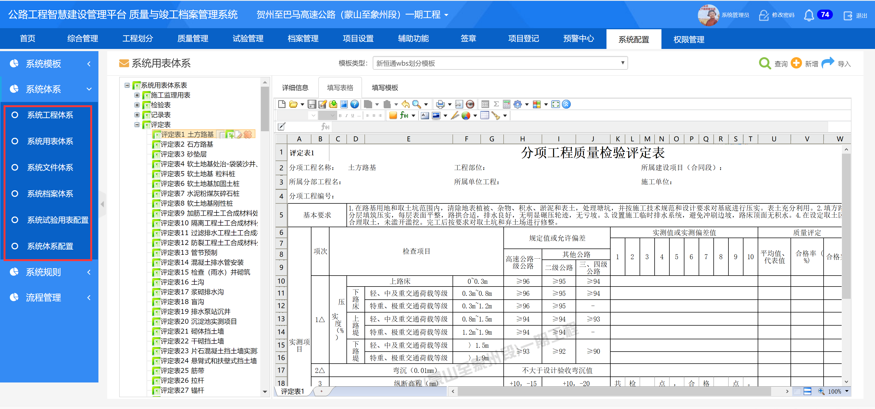The width and height of the screenshot is (875, 409).
Task: Click the magnifier find icon in toolbar
Action: [x=416, y=104]
